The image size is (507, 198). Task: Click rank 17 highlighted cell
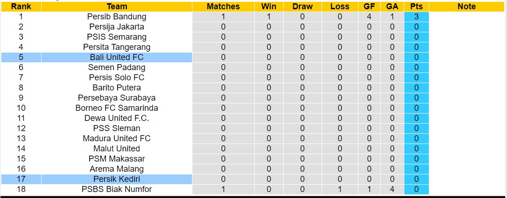click(21, 179)
